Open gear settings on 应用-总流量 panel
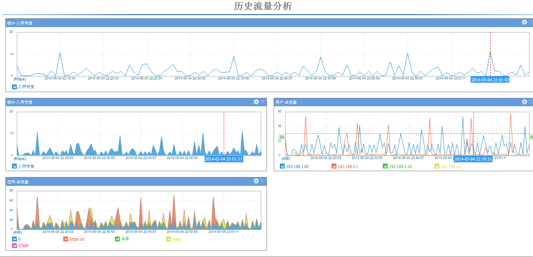The height and width of the screenshot is (257, 533). pyautogui.click(x=256, y=181)
